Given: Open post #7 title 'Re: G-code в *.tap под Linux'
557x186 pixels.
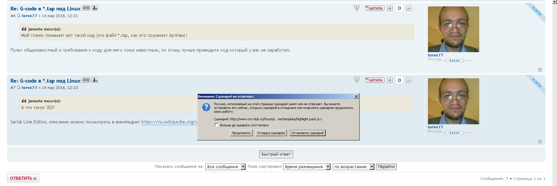Looking at the screenshot, I should click(46, 81).
